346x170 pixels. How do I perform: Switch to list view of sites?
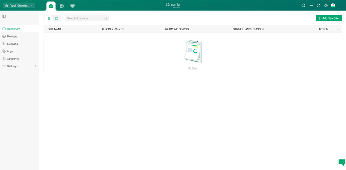(x=48, y=18)
